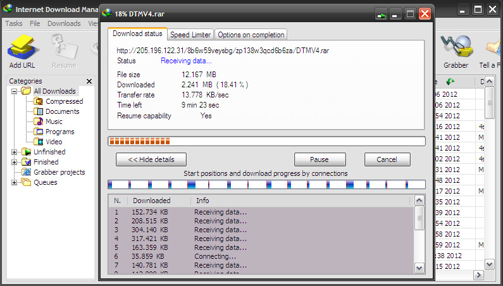Viewport: 503px width, 286px height.
Task: Open Options on completion tab
Action: pos(251,35)
